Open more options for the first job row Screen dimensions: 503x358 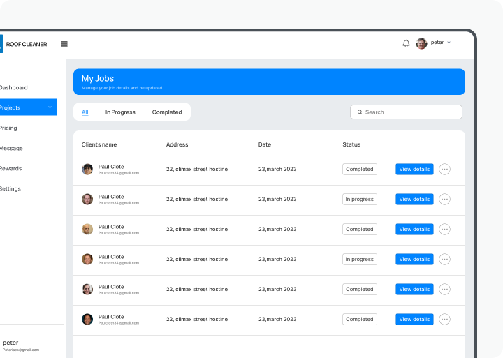coord(444,169)
